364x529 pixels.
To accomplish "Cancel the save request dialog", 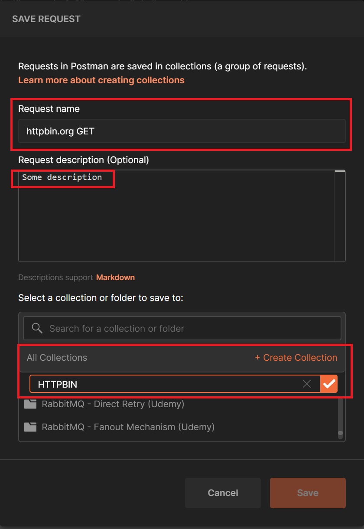I will pyautogui.click(x=223, y=493).
